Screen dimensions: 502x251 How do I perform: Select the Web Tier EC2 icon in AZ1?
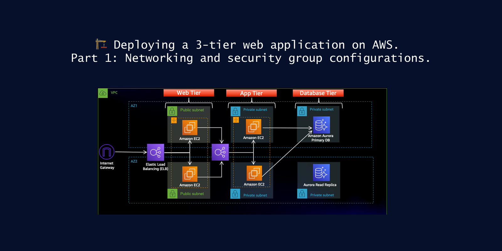point(190,128)
